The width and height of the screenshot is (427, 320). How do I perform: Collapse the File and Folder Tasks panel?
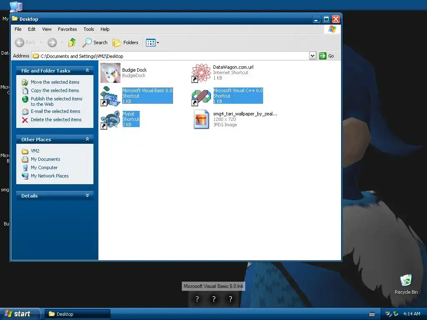click(x=87, y=70)
